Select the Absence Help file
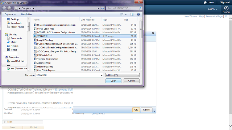The width and height of the screenshot is (232, 130). 85,63
